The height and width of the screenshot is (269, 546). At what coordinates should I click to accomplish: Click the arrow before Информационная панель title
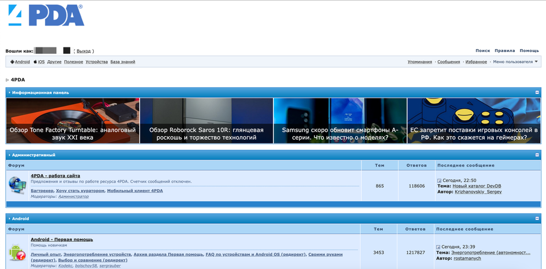point(9,93)
